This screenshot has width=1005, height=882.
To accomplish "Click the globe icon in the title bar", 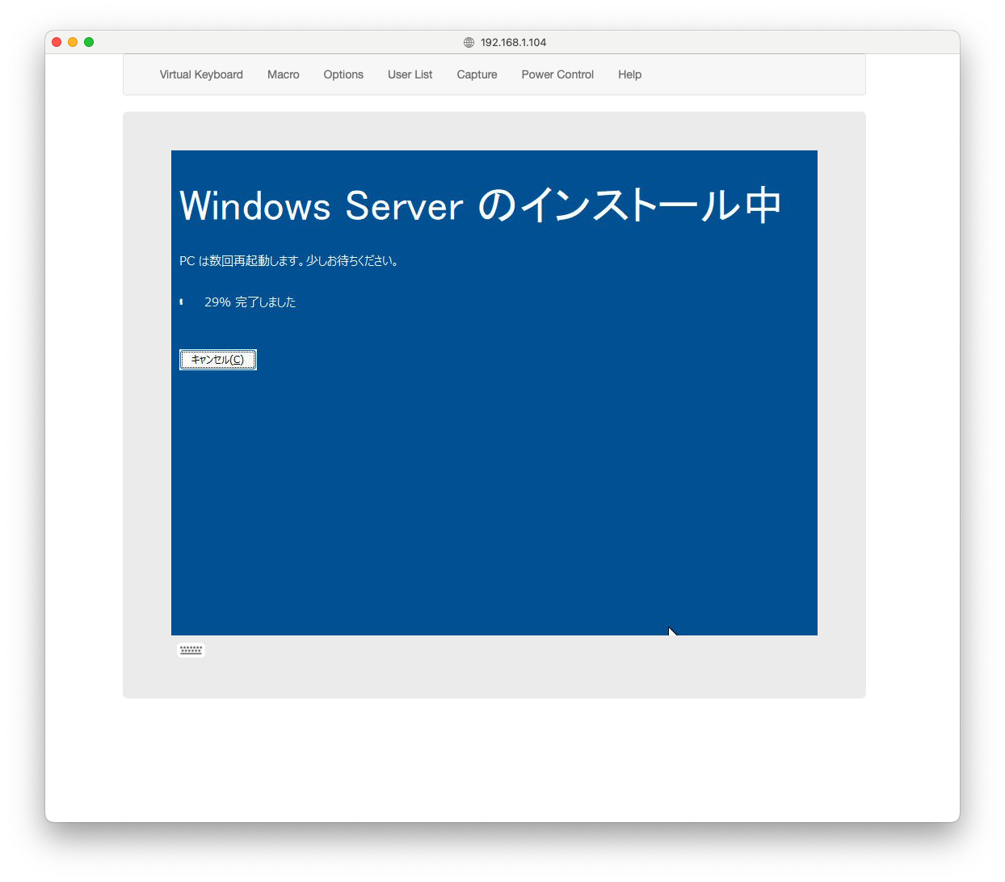I will [x=469, y=42].
